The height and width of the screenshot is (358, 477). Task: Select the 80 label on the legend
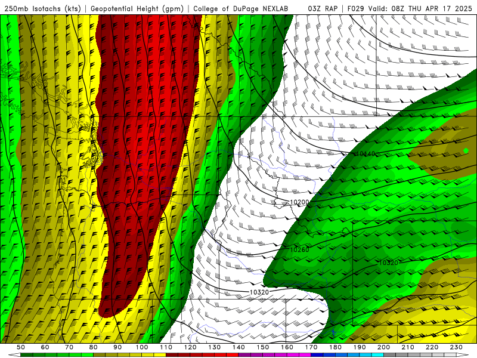click(94, 347)
